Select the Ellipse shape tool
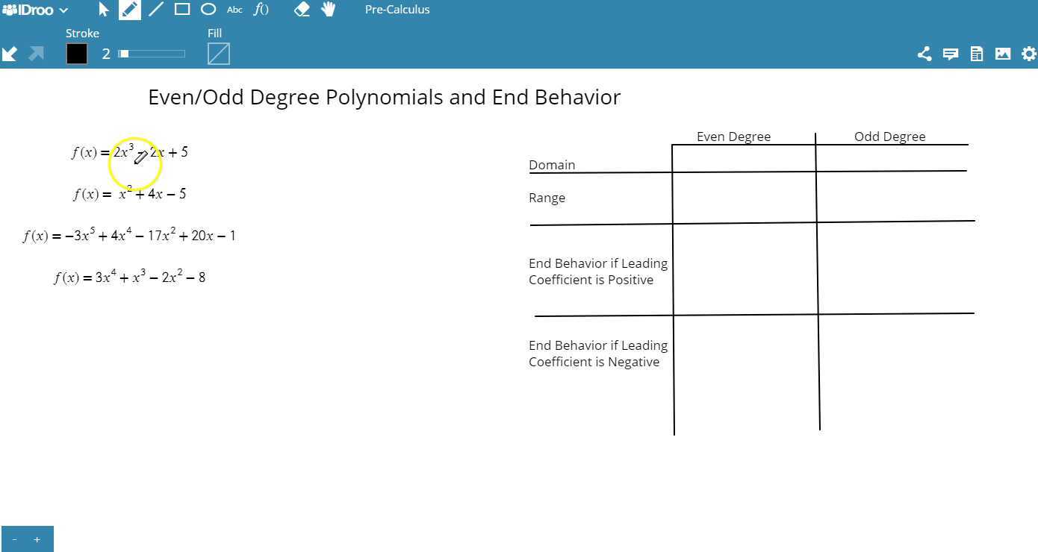 pyautogui.click(x=208, y=9)
